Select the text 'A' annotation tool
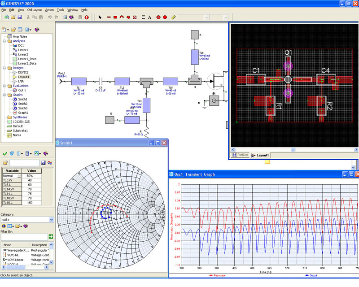 [149, 17]
